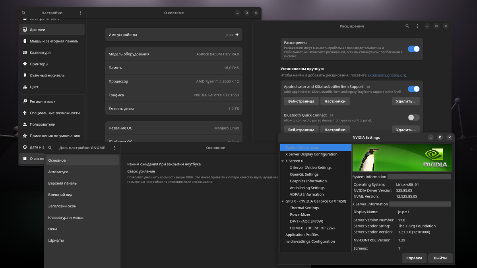Click the clock icon for Дата и время
The image size is (477, 268).
[x=25, y=147]
